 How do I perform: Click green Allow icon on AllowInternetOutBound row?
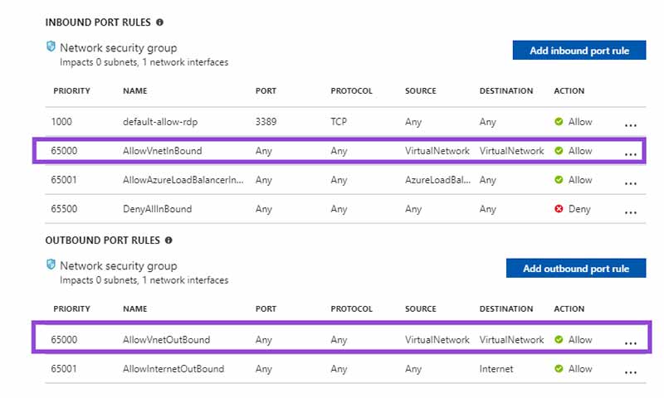pos(559,369)
